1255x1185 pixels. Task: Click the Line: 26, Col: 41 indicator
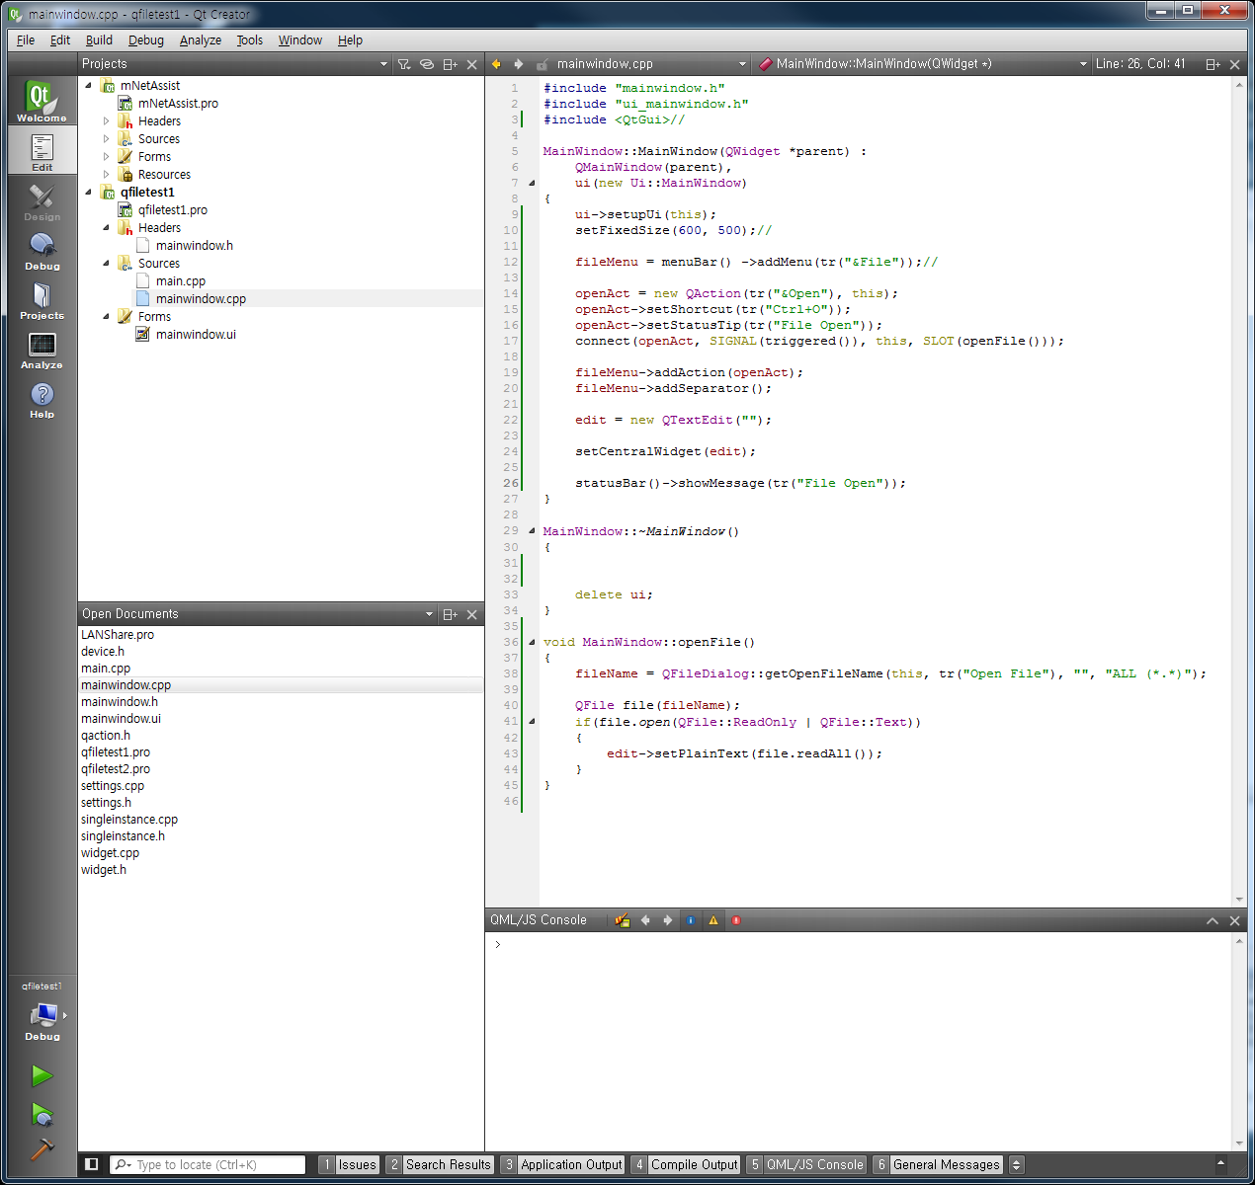tap(1140, 64)
